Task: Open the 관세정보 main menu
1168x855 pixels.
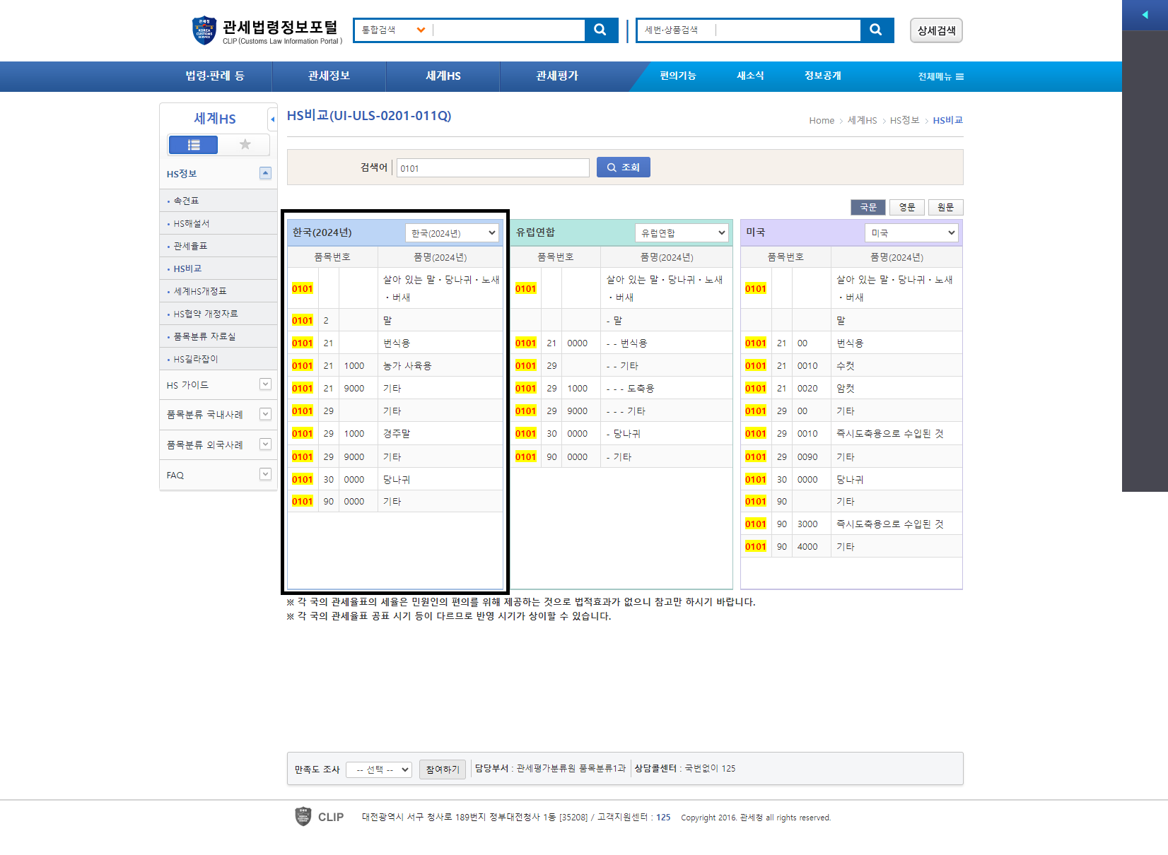Action: 329,76
